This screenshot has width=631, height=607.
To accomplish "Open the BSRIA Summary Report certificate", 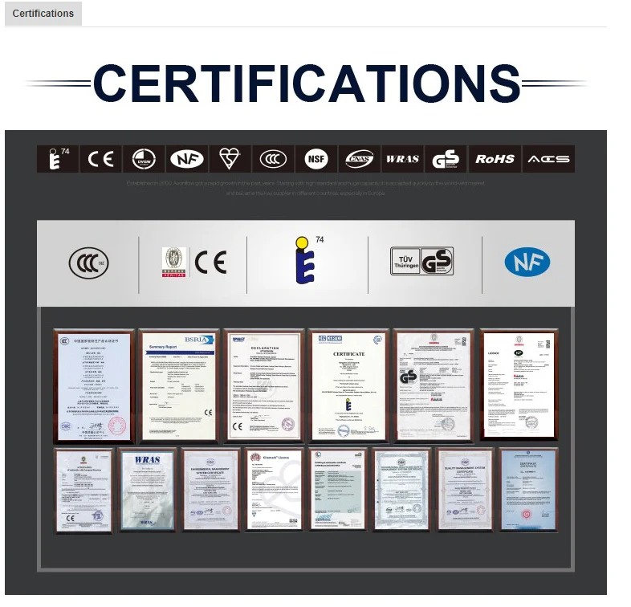I will 179,386.
